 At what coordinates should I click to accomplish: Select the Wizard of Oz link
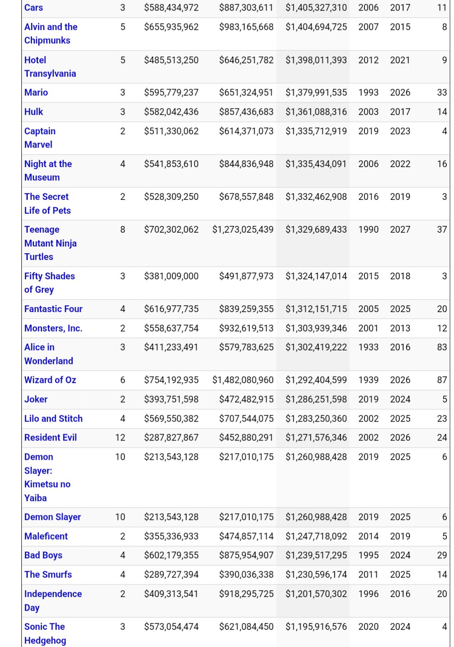point(50,380)
